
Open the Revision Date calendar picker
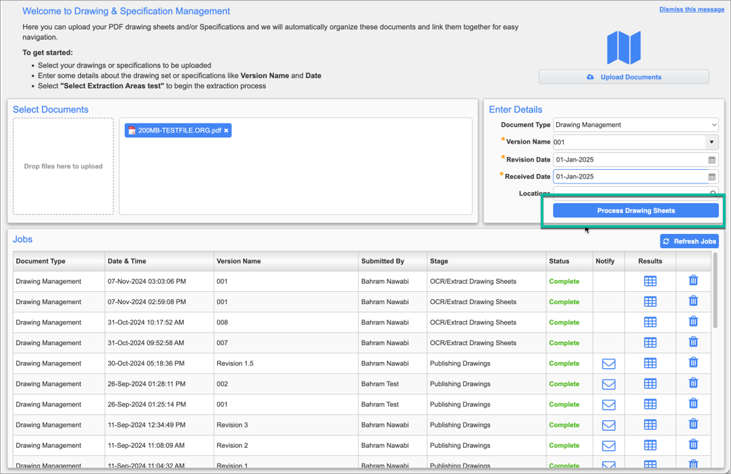pyautogui.click(x=712, y=160)
